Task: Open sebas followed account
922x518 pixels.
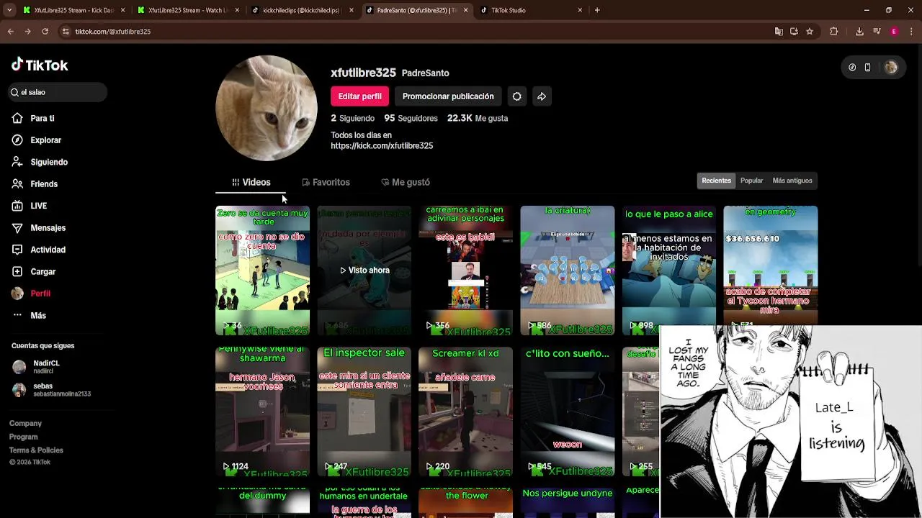Action: [x=52, y=390]
